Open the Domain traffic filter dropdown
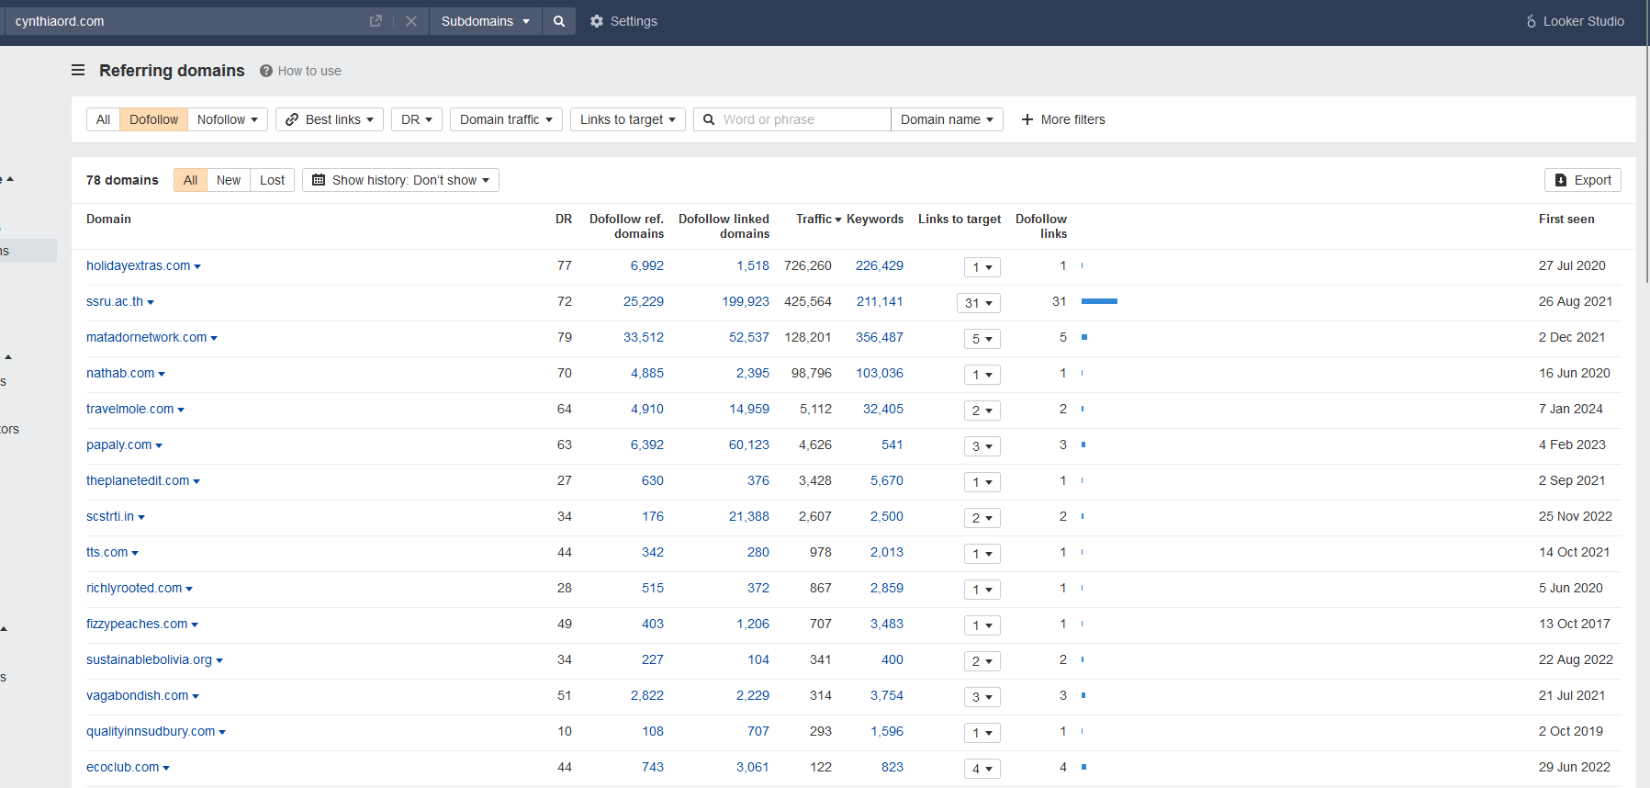Viewport: 1650px width, 788px height. pos(506,119)
